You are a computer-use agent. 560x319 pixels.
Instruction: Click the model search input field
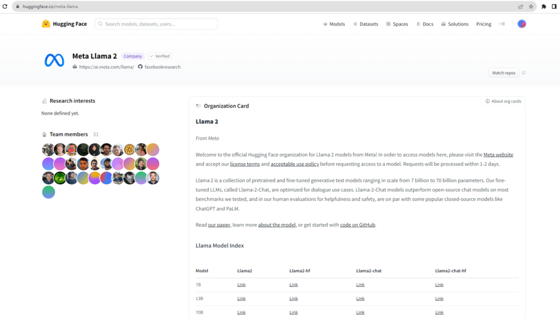(x=156, y=24)
